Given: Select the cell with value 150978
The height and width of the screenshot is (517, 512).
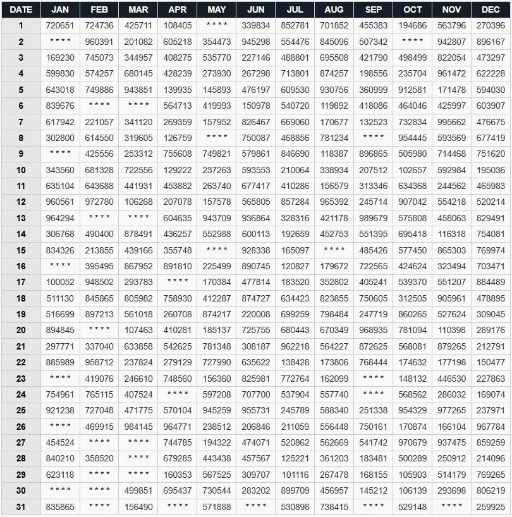Looking at the screenshot, I should pyautogui.click(x=256, y=106).
